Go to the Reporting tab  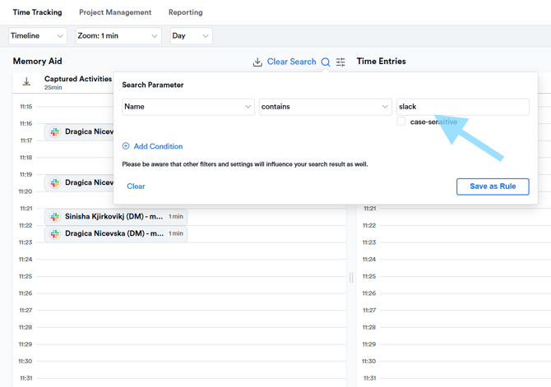pyautogui.click(x=186, y=12)
